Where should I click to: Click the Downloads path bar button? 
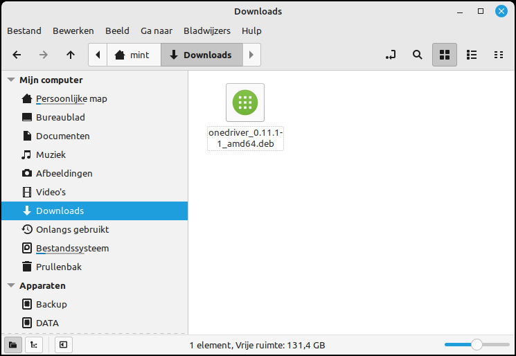(202, 55)
